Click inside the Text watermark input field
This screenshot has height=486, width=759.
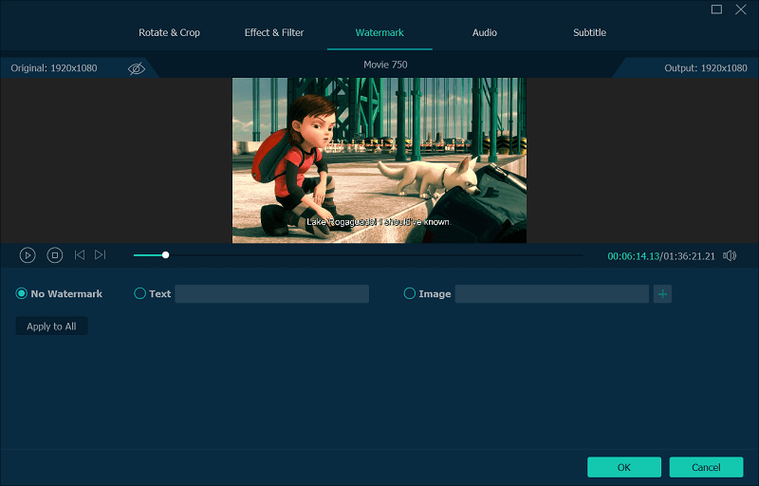(x=271, y=294)
